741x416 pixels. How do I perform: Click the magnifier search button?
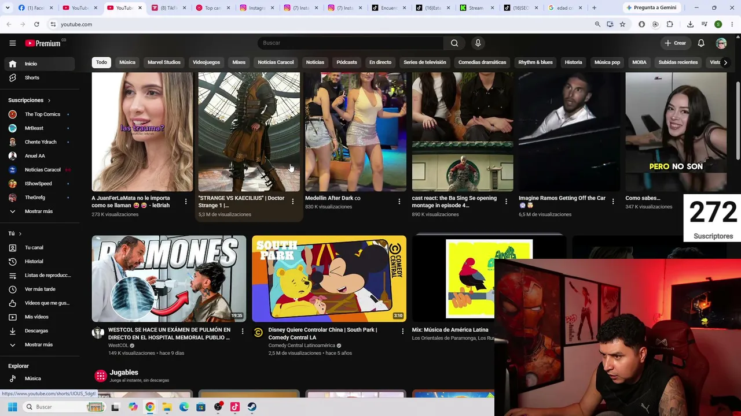454,43
